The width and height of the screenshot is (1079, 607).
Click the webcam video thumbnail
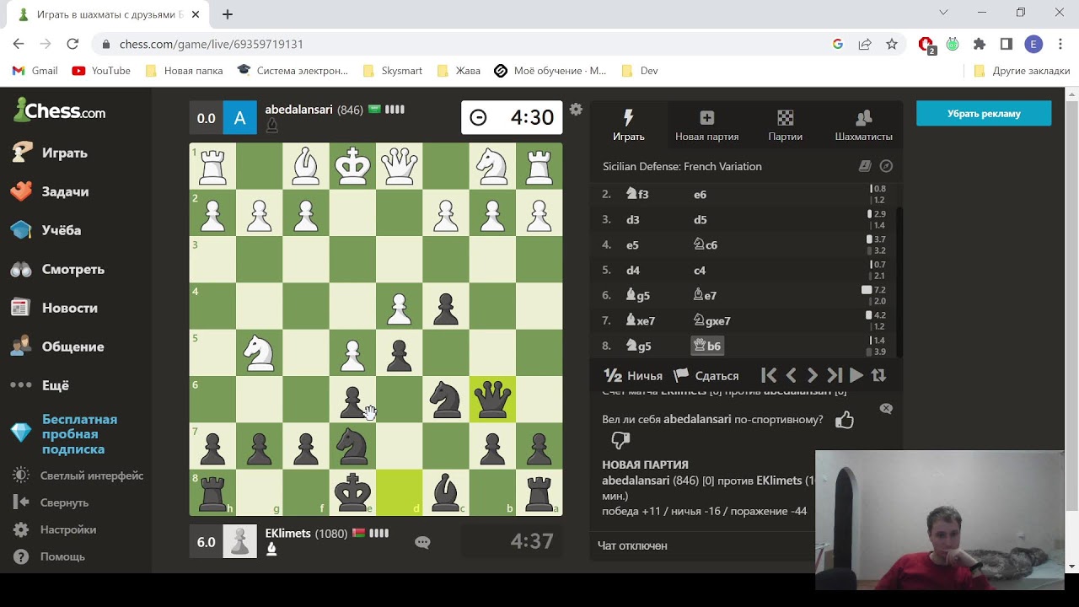940,520
